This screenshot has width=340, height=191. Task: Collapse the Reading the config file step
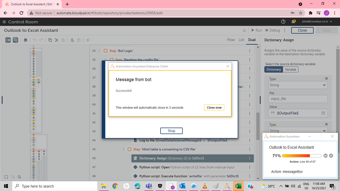click(x=106, y=60)
